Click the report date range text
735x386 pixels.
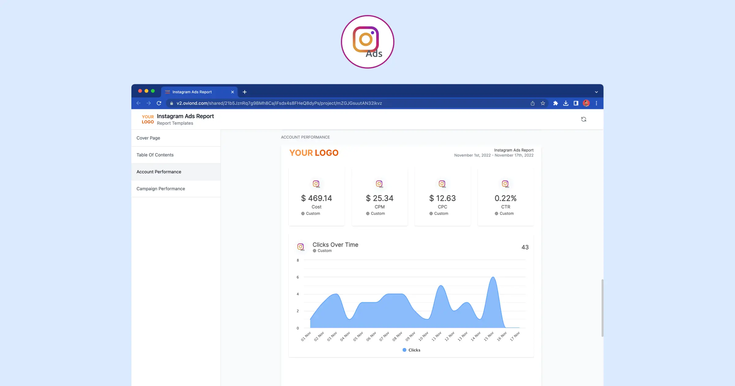(494, 155)
